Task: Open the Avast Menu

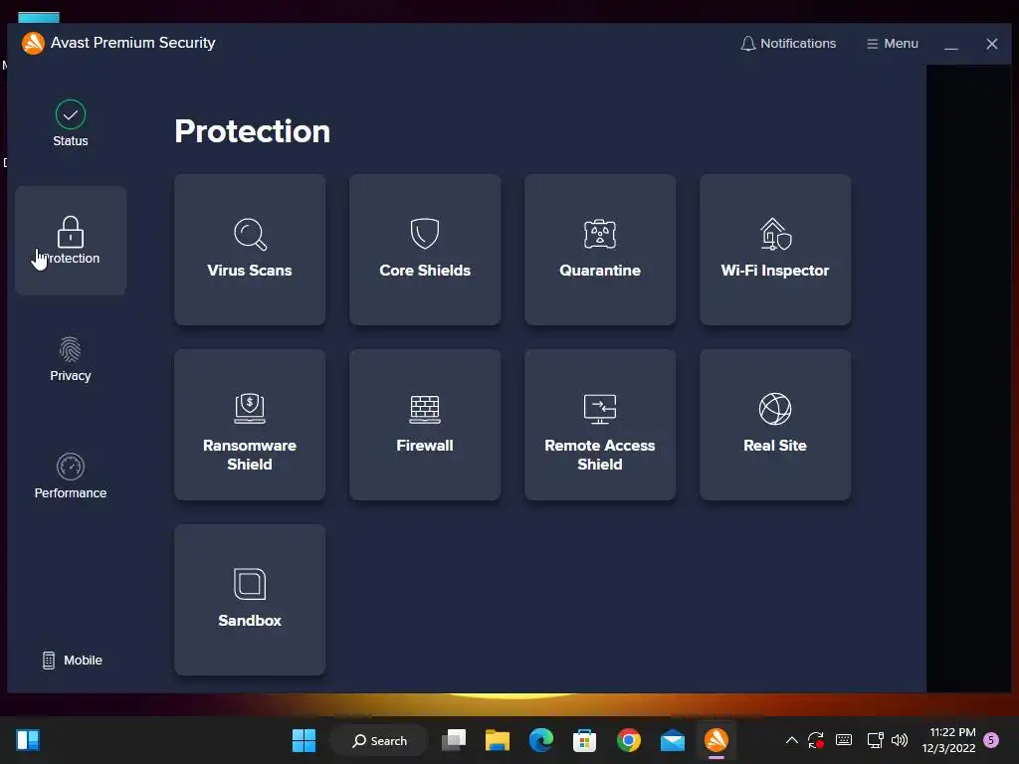Action: (x=893, y=44)
